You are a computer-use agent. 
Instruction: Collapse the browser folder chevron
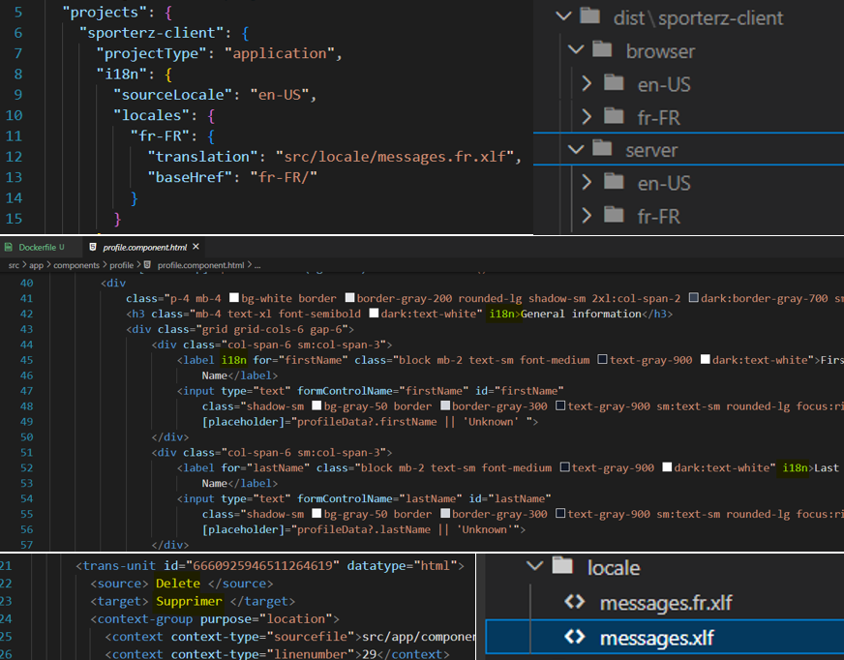tap(576, 50)
